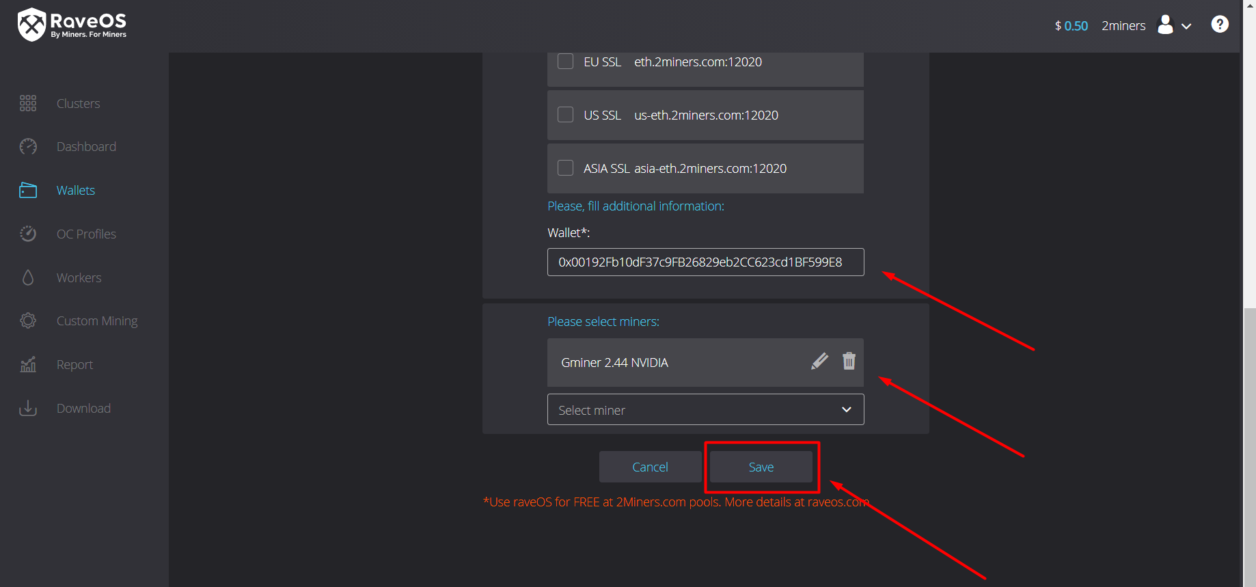The image size is (1256, 587).
Task: Open the Clusters grid icon
Action: (x=28, y=103)
